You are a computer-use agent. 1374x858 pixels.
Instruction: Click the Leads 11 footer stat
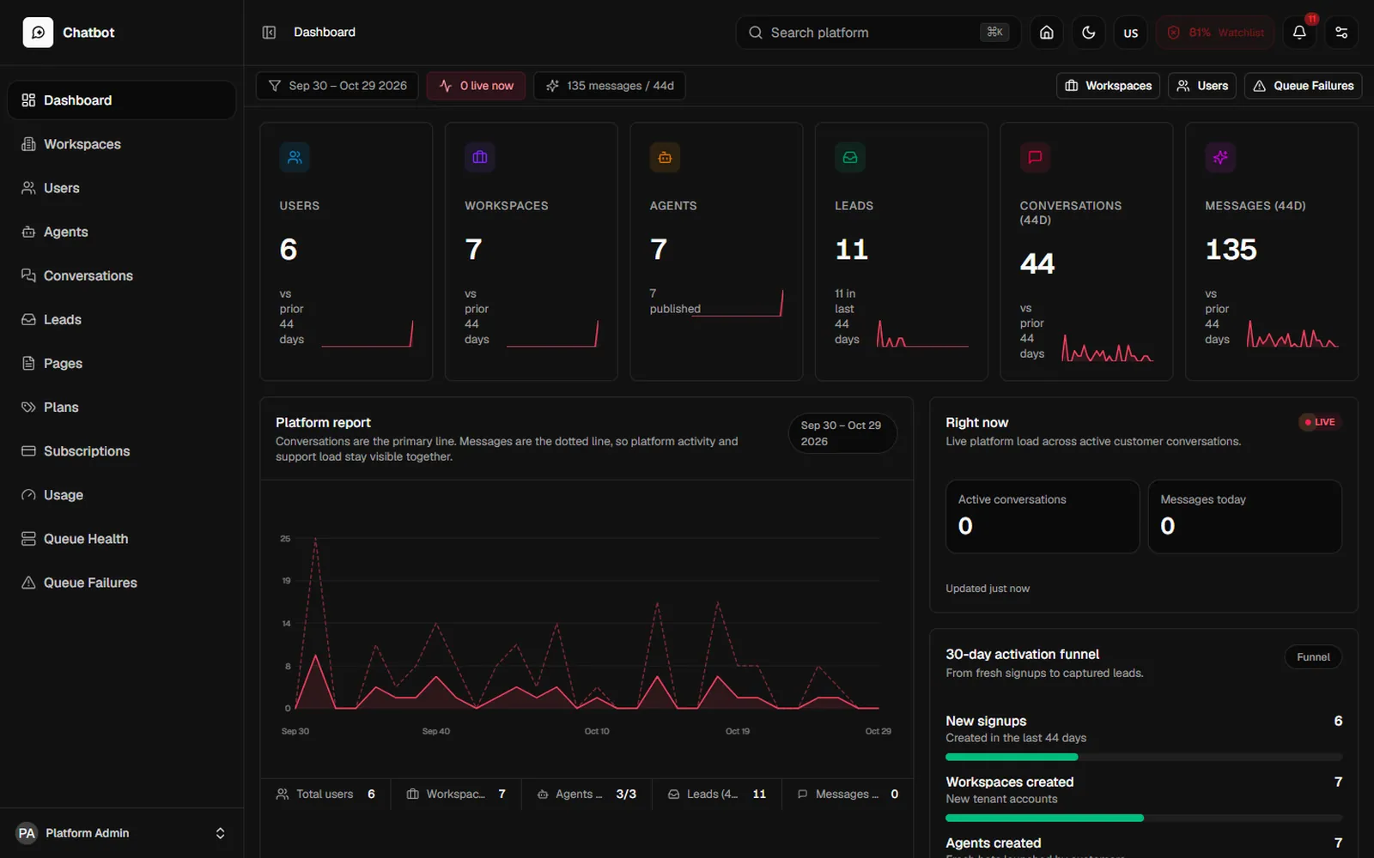717,795
